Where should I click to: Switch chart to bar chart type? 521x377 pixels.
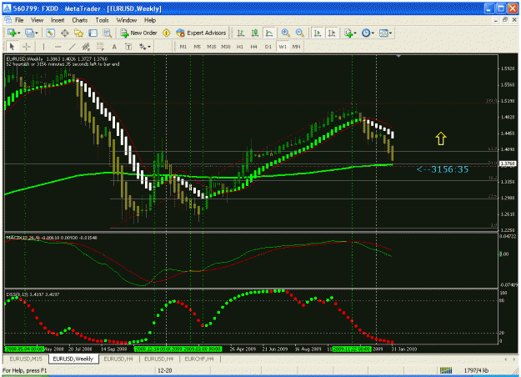point(241,33)
